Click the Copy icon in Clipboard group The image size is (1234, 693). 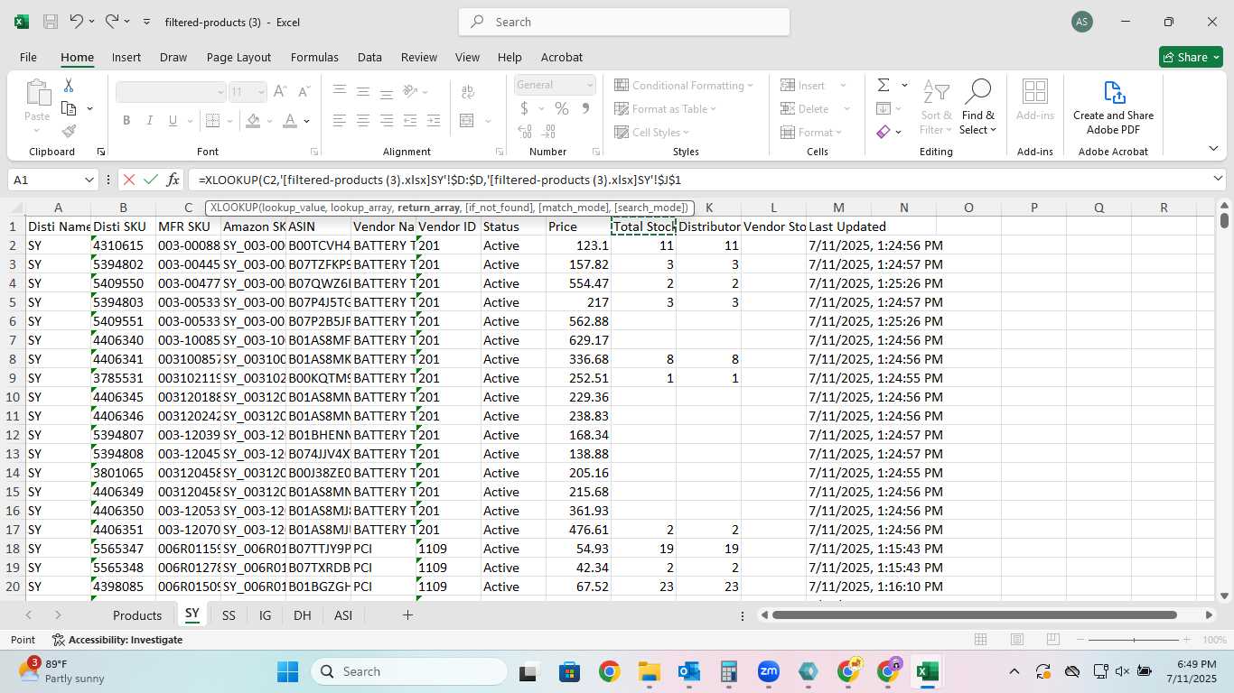click(69, 108)
